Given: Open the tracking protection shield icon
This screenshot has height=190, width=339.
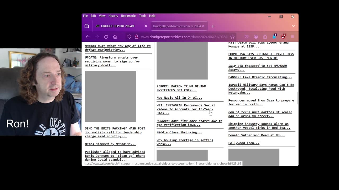Looking at the screenshot, I should (x=129, y=37).
